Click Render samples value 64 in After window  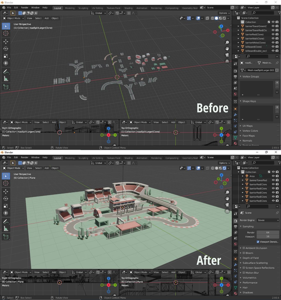(268, 232)
